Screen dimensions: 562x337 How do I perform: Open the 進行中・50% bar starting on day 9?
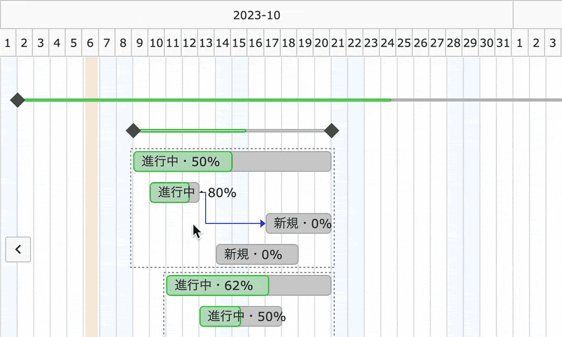[232, 162]
